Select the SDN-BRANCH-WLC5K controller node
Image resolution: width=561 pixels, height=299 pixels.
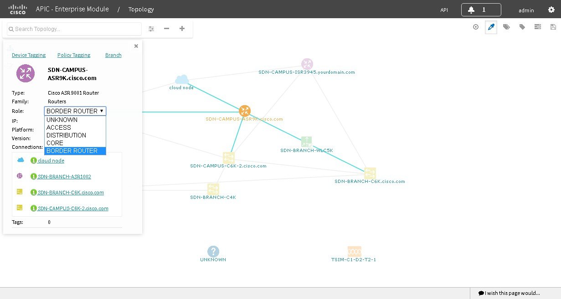(307, 142)
